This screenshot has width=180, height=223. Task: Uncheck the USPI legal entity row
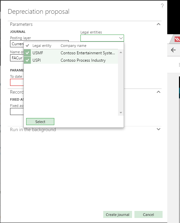(27, 60)
